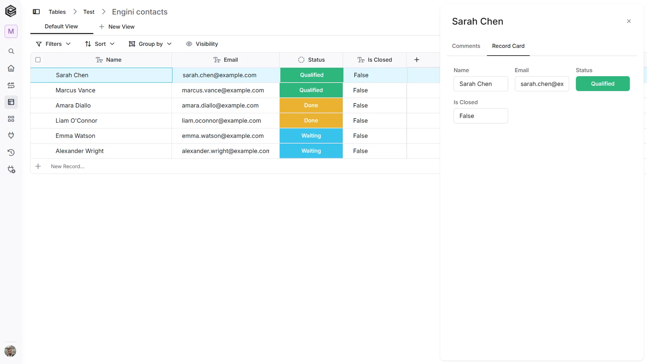647x364 pixels.
Task: Open the M workspace avatar
Action: coord(11,31)
